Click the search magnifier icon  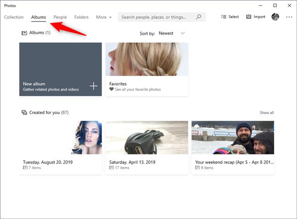pos(198,17)
